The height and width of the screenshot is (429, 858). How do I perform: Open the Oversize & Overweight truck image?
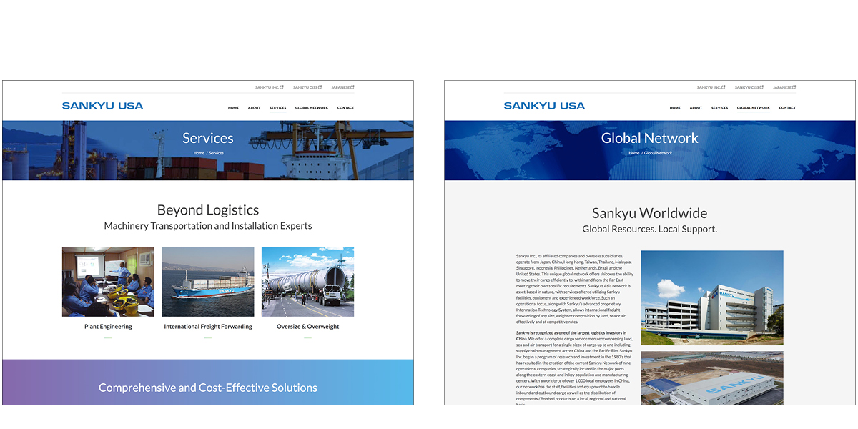tap(307, 282)
